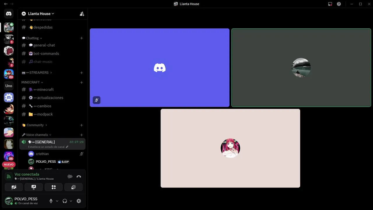Viewport: 373px width, 210px height.
Task: Open user settings gear icon
Action: click(x=79, y=201)
